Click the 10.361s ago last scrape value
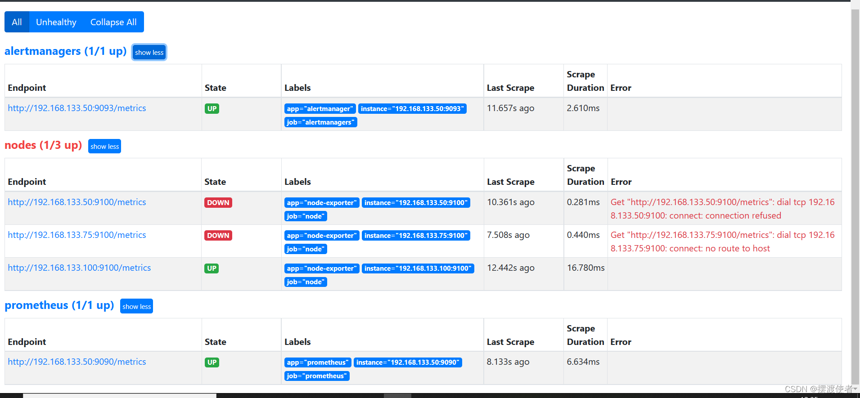The height and width of the screenshot is (398, 860). pos(511,202)
